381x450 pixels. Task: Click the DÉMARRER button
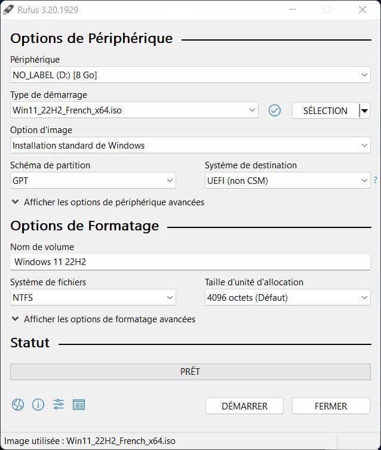(244, 406)
